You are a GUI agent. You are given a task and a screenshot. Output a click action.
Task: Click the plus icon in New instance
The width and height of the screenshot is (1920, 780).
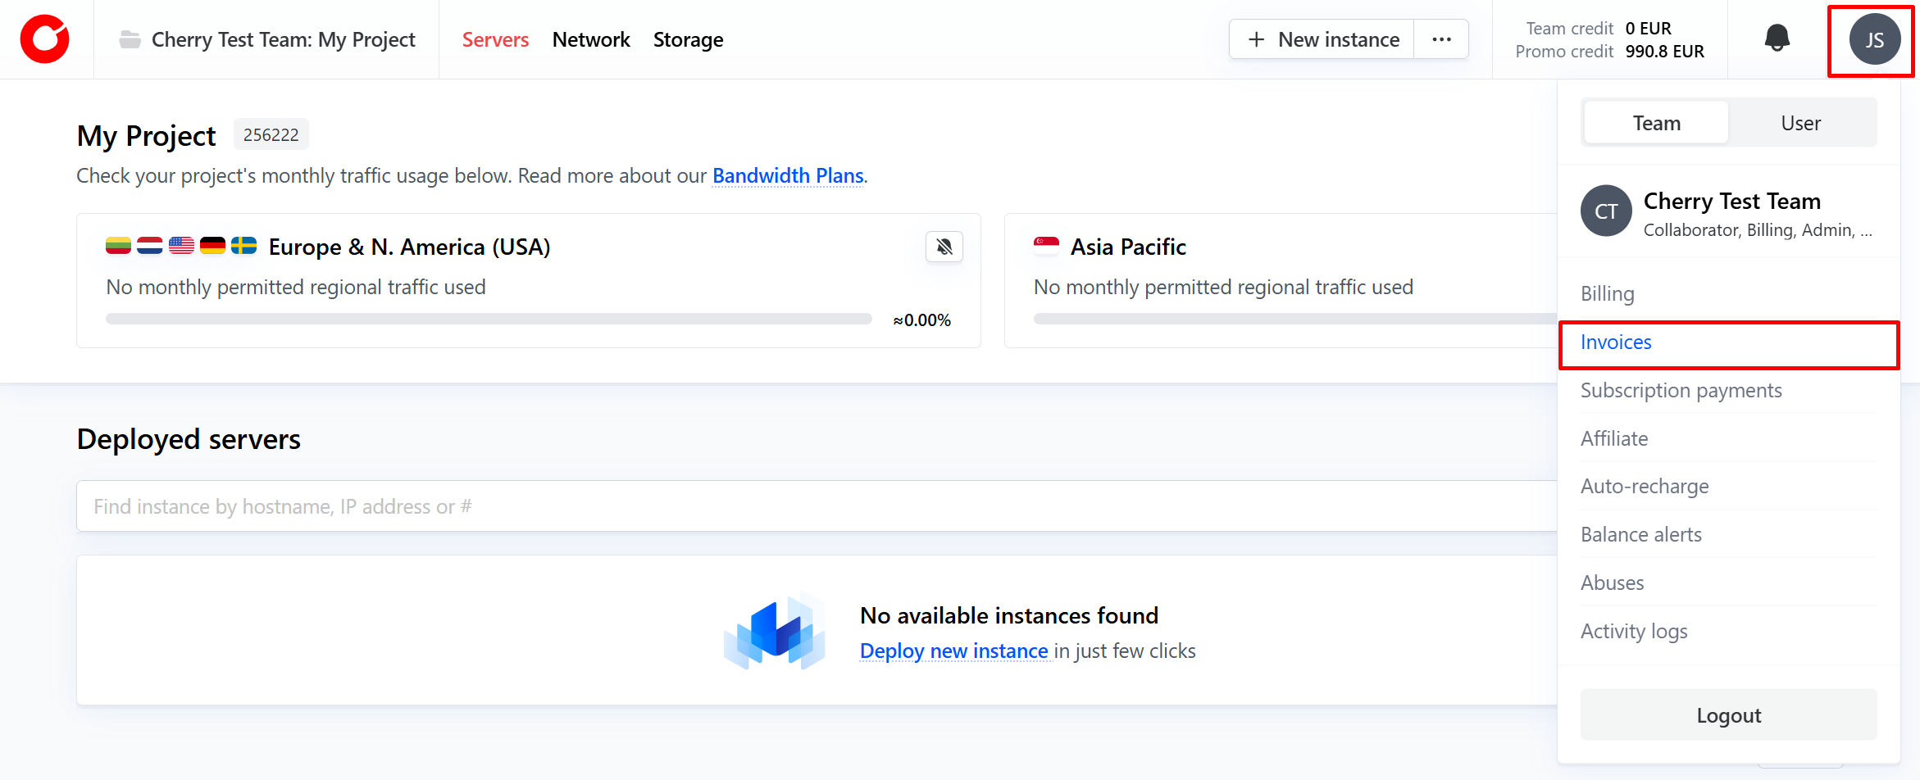(1256, 39)
